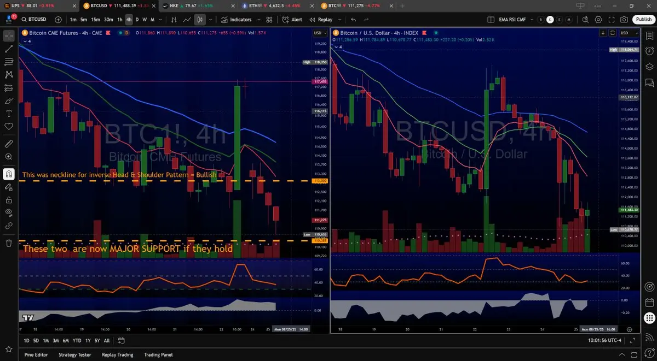Open the Pine Editor panel
Screen dimensions: 657x361
(x=36, y=354)
